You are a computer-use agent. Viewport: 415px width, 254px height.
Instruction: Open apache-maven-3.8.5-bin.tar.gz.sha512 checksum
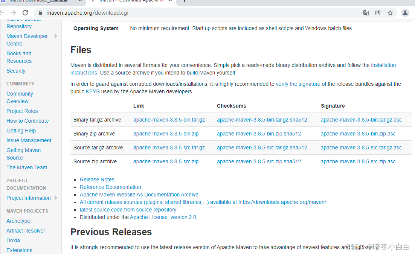point(262,120)
